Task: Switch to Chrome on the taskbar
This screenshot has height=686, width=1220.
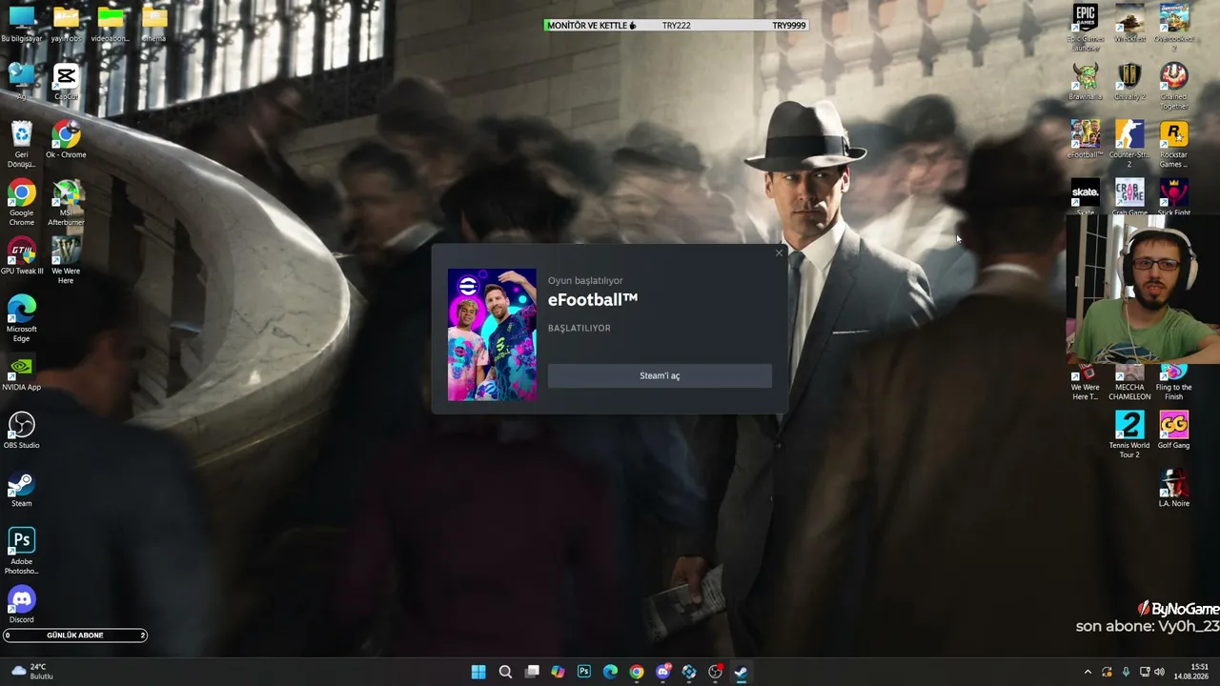Action: coord(637,672)
